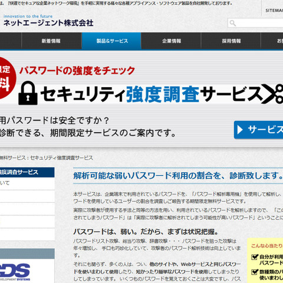
Task: Open the 採用情報 navigation tab
Action: [231, 41]
